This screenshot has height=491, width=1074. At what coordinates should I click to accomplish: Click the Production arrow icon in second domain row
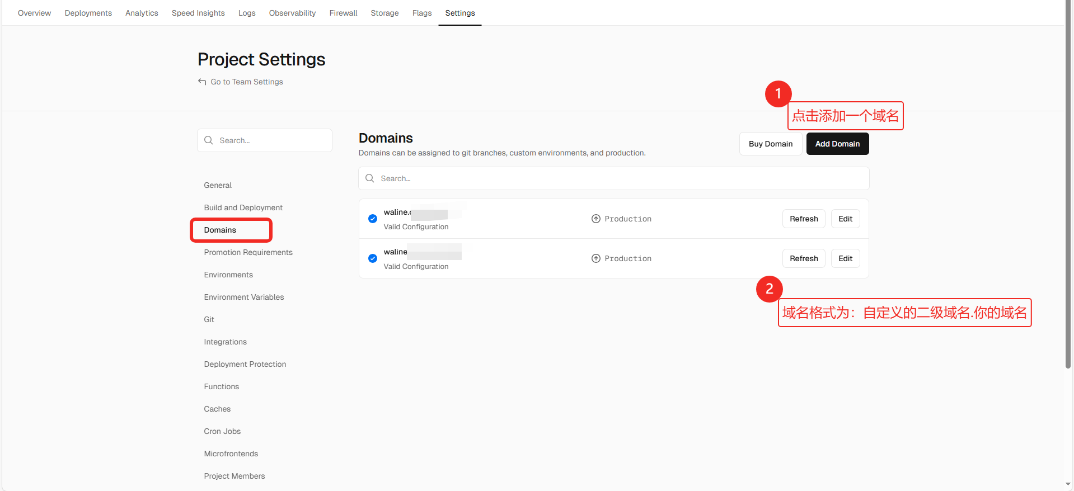coord(596,258)
